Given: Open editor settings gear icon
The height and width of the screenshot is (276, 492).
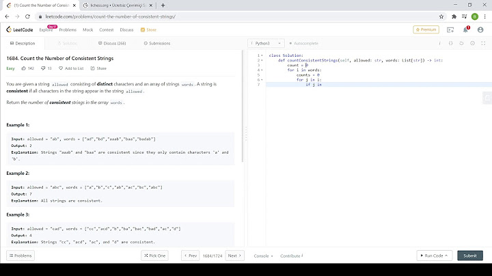Looking at the screenshot, I should 471,43.
